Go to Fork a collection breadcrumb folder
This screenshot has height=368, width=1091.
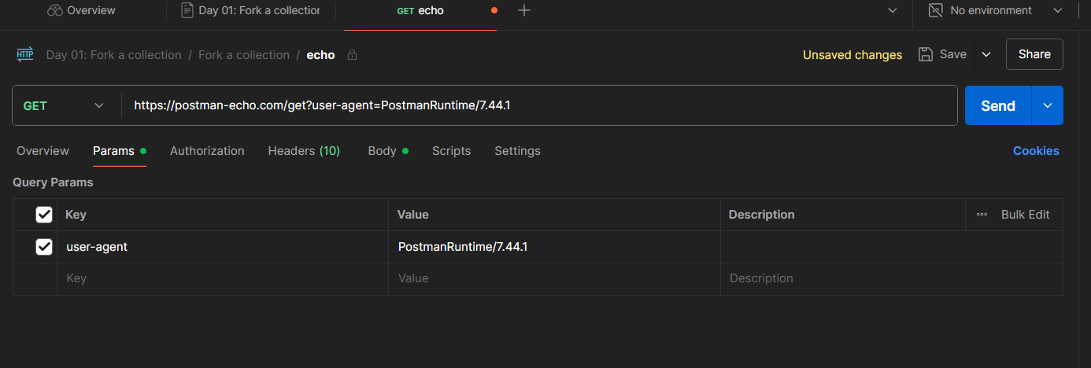pos(244,55)
